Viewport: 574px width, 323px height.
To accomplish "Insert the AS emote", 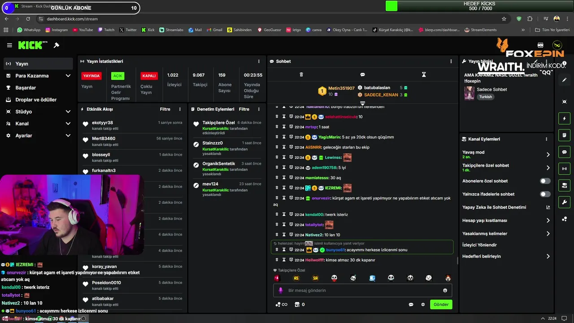I will click(296, 278).
